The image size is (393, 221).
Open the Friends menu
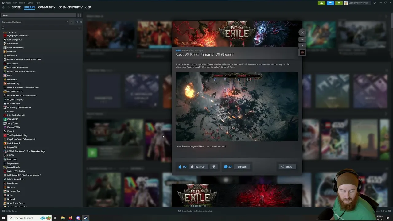coord(22,3)
